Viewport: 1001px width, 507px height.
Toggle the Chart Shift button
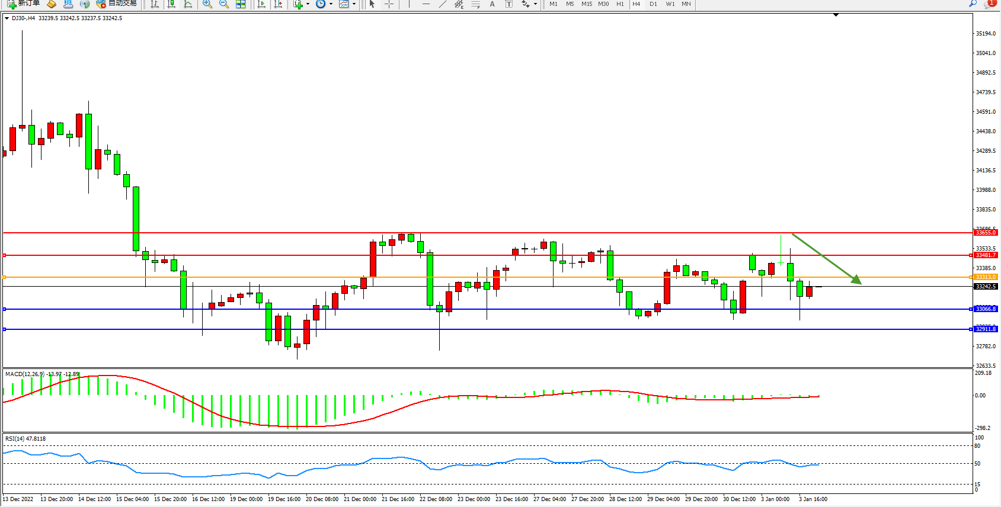277,4
